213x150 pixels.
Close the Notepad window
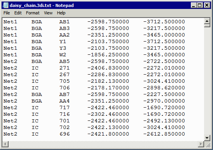click(x=207, y=5)
